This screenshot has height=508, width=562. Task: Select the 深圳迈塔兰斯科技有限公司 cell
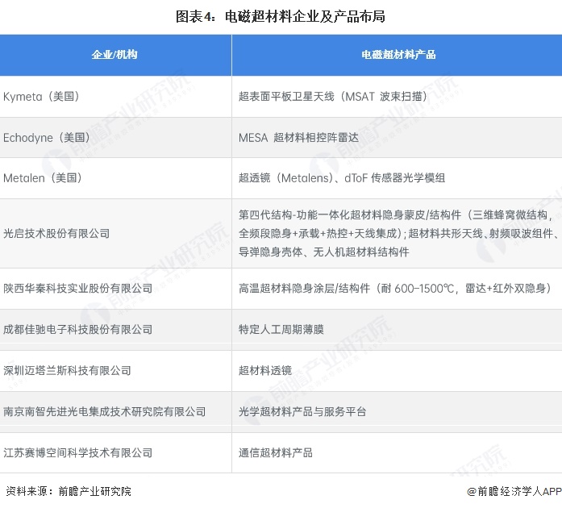[x=115, y=371]
